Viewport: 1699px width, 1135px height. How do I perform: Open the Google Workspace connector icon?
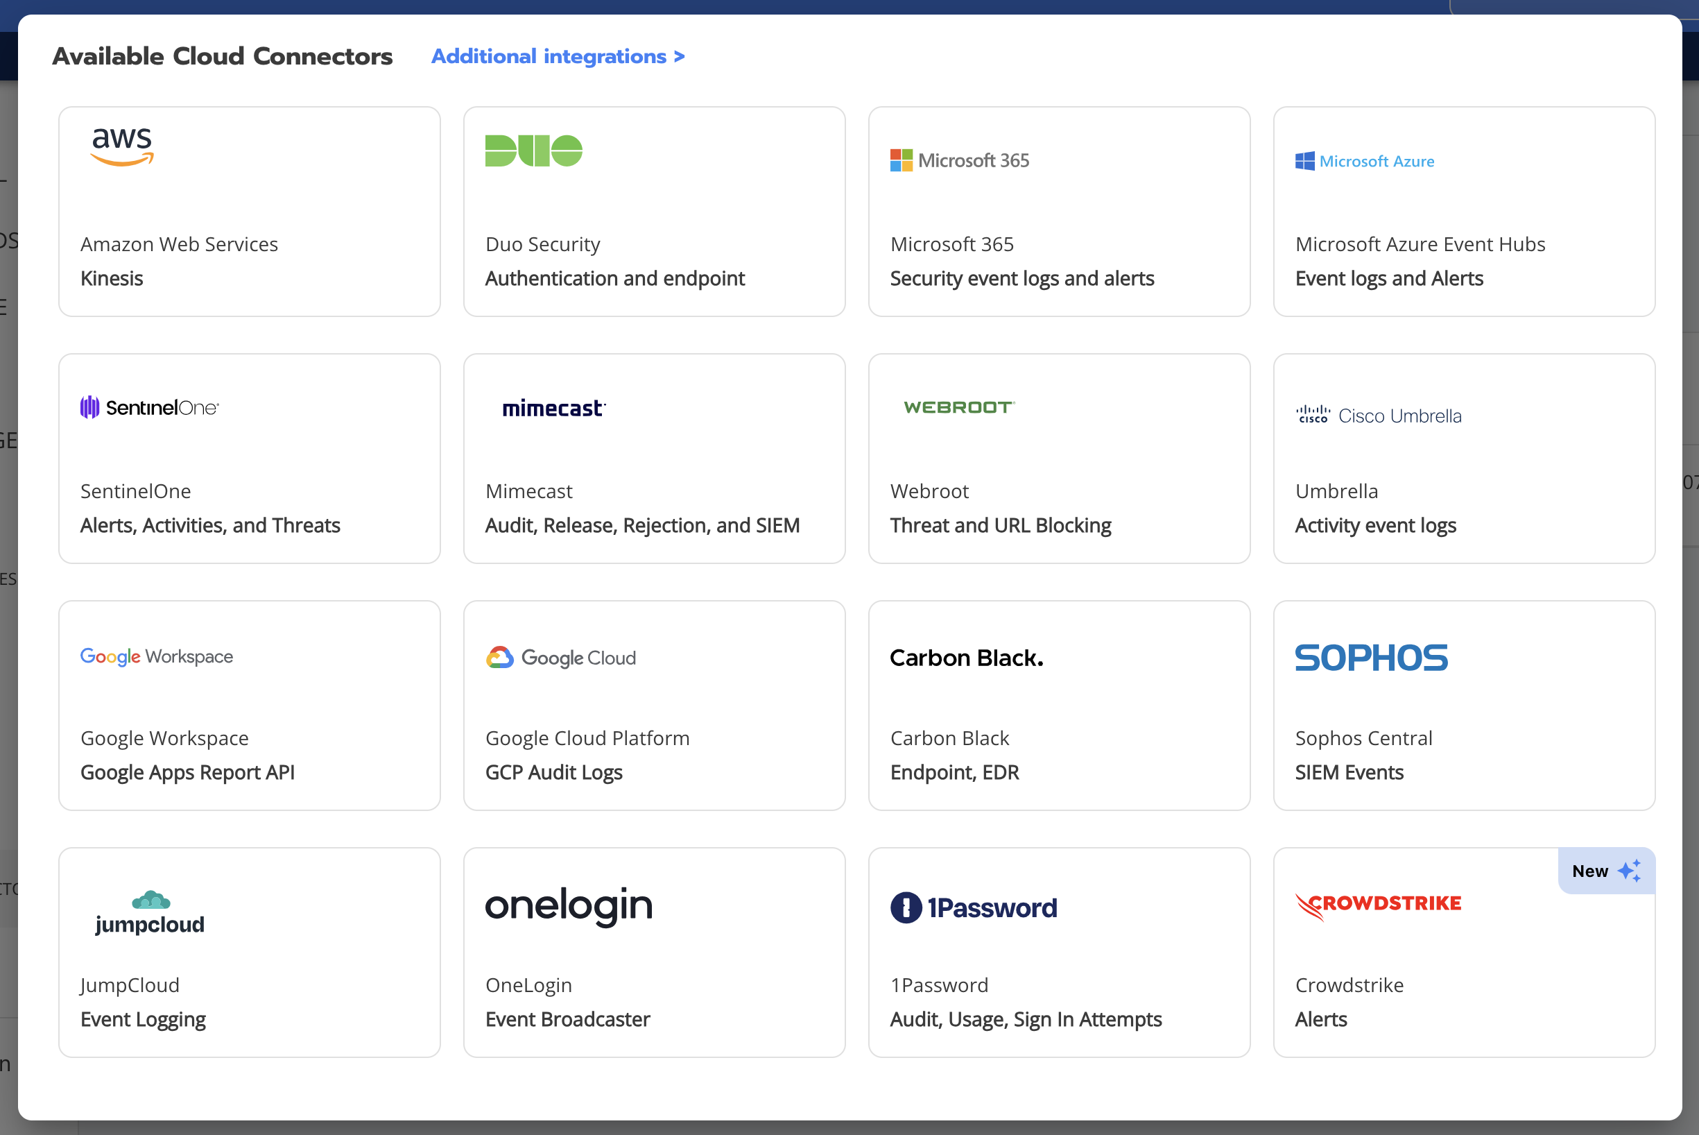[x=157, y=655]
